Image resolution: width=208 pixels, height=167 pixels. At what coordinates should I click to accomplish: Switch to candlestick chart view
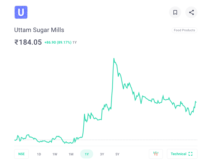[x=156, y=154]
